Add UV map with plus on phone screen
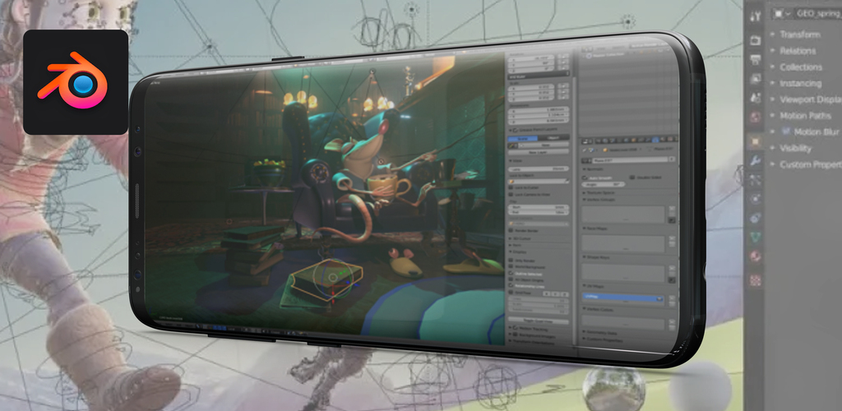 coord(672,298)
